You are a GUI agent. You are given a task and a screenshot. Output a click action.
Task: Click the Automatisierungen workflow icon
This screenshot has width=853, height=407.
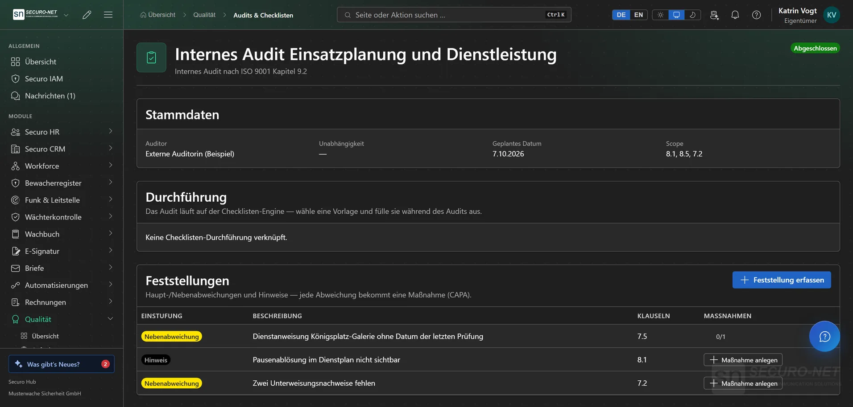[16, 285]
